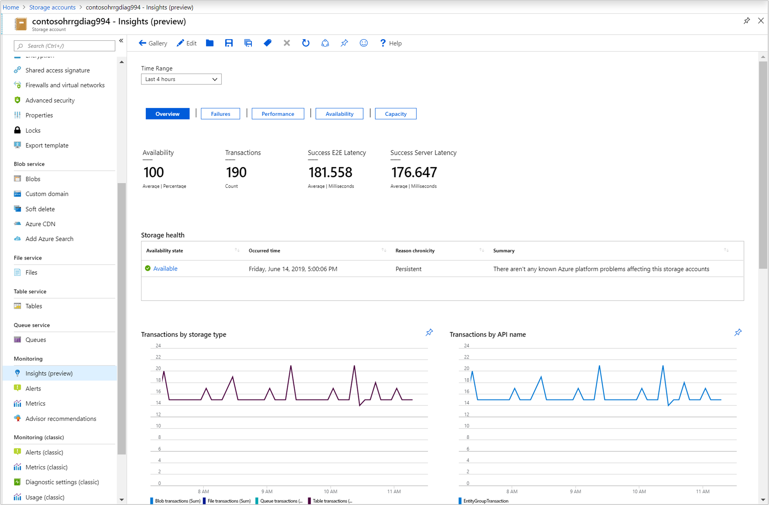Screen dimensions: 769x505
Task: Click the Share/Export icon in toolbar
Action: pyautogui.click(x=325, y=43)
